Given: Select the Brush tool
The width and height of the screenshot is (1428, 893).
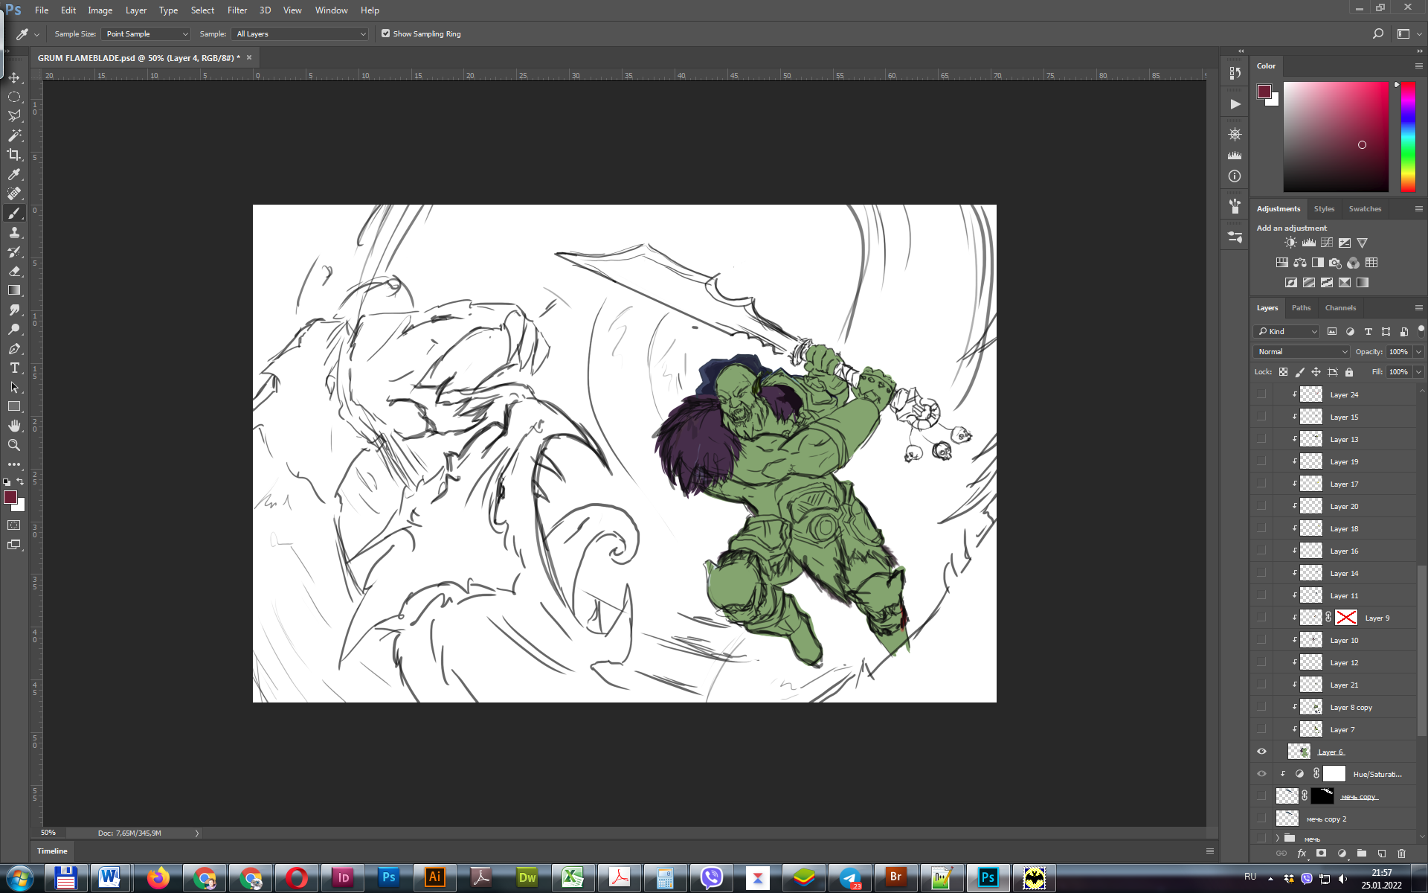Looking at the screenshot, I should pyautogui.click(x=14, y=213).
